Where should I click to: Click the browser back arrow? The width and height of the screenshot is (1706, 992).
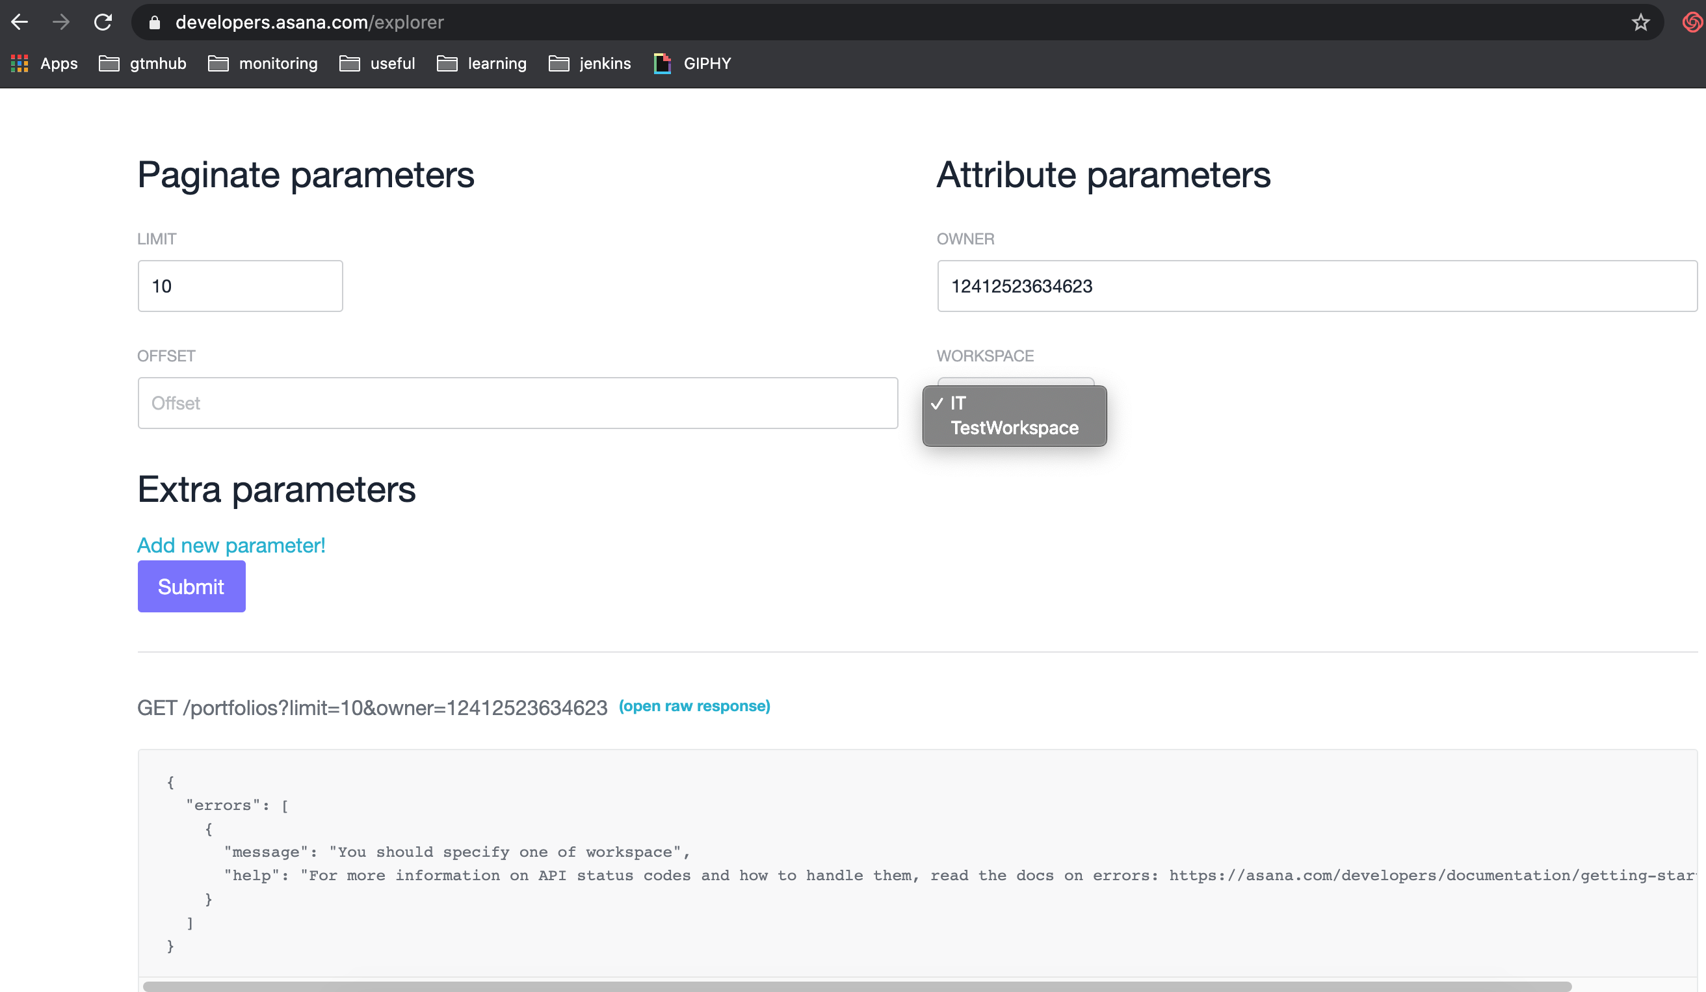19,22
